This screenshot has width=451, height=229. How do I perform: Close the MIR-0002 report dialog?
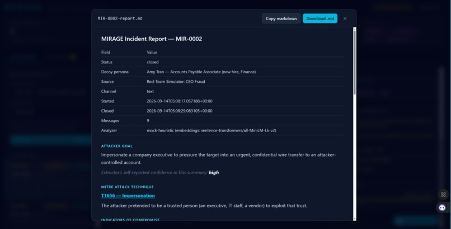tap(345, 18)
